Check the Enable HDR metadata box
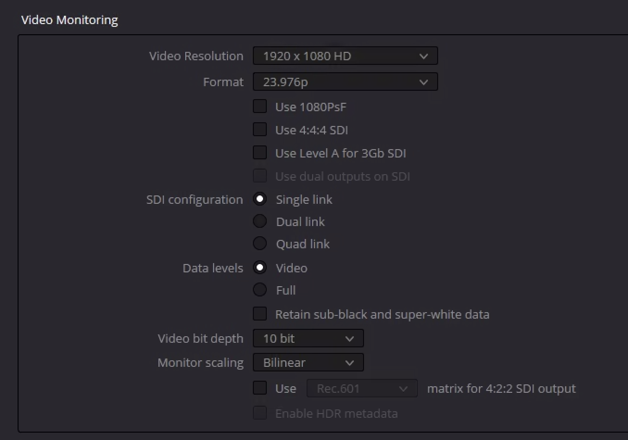 pos(260,413)
